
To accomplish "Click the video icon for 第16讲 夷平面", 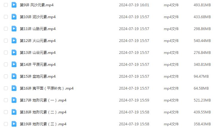I will point(14,88).
